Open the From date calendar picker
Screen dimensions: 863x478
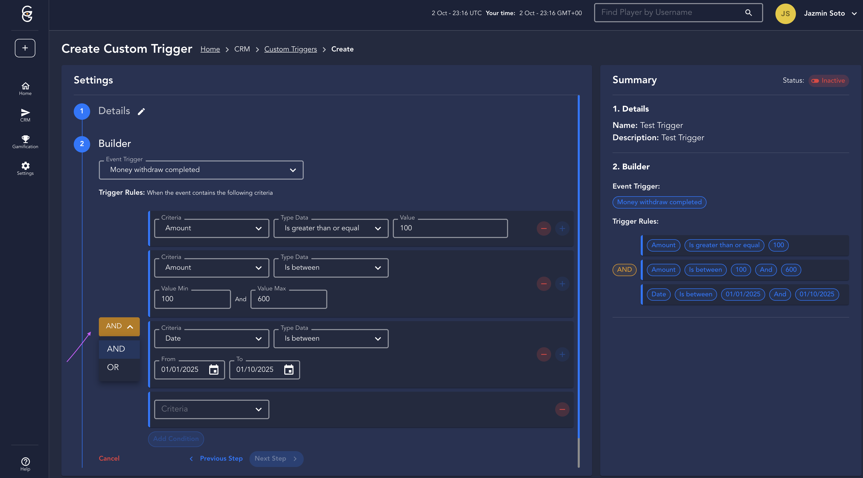(213, 370)
